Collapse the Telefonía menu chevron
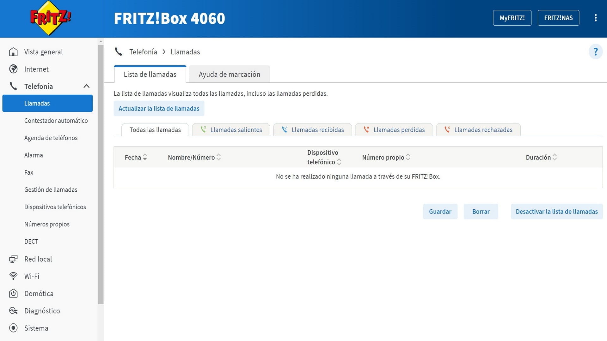 tap(86, 86)
